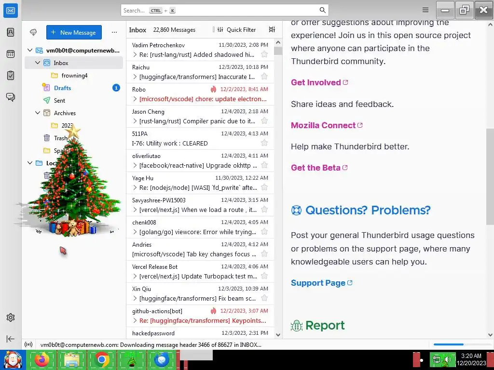Click the Get the Beta link
Viewport: 494px width, 370px height.
(319, 168)
